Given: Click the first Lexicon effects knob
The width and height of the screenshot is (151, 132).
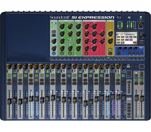Looking at the screenshot, I should pos(119,49).
